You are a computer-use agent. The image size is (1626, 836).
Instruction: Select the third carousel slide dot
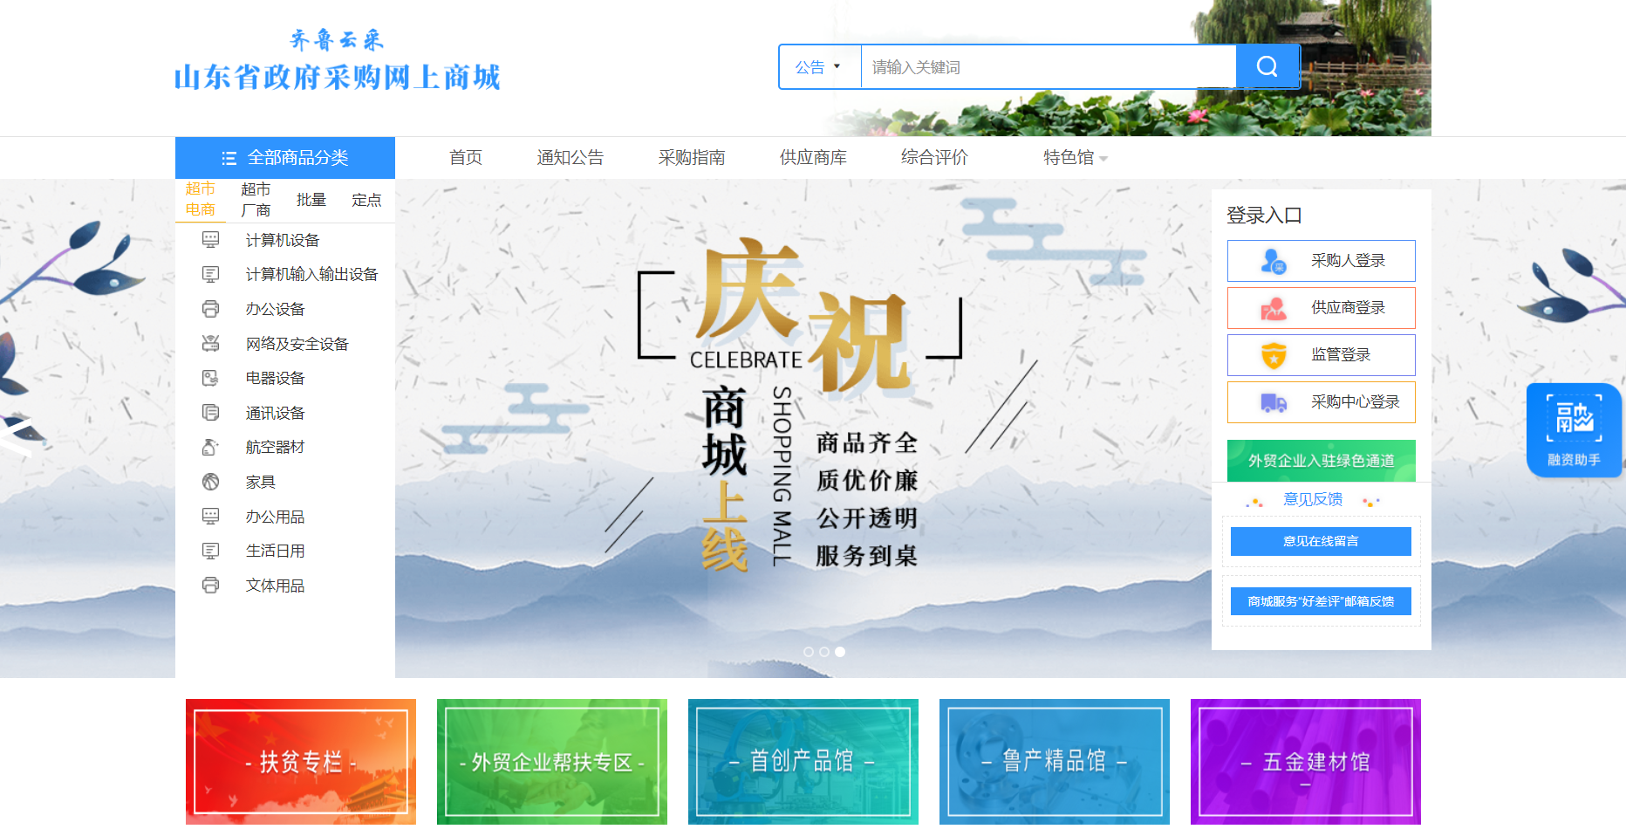tap(840, 652)
